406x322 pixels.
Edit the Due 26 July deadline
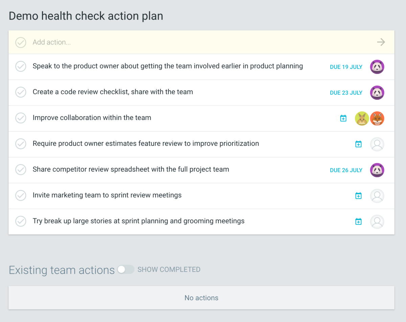(x=346, y=170)
